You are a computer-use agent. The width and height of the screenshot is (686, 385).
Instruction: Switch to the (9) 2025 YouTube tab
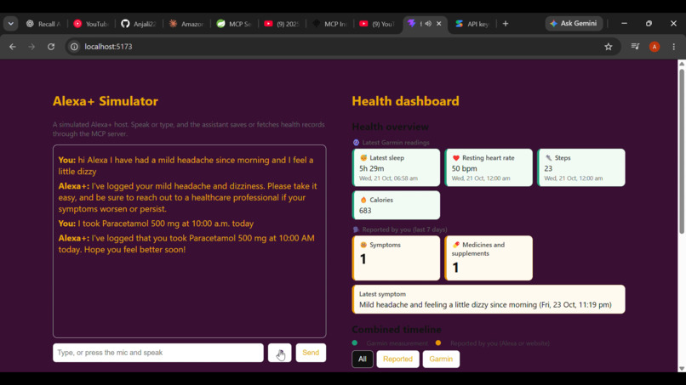pyautogui.click(x=283, y=24)
